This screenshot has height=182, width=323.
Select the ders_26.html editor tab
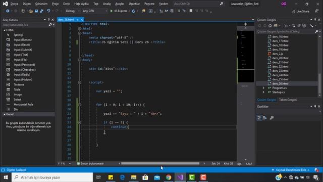[x=66, y=20]
